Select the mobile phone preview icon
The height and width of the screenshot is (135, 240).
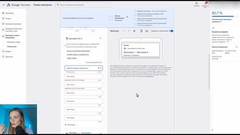coord(141,31)
